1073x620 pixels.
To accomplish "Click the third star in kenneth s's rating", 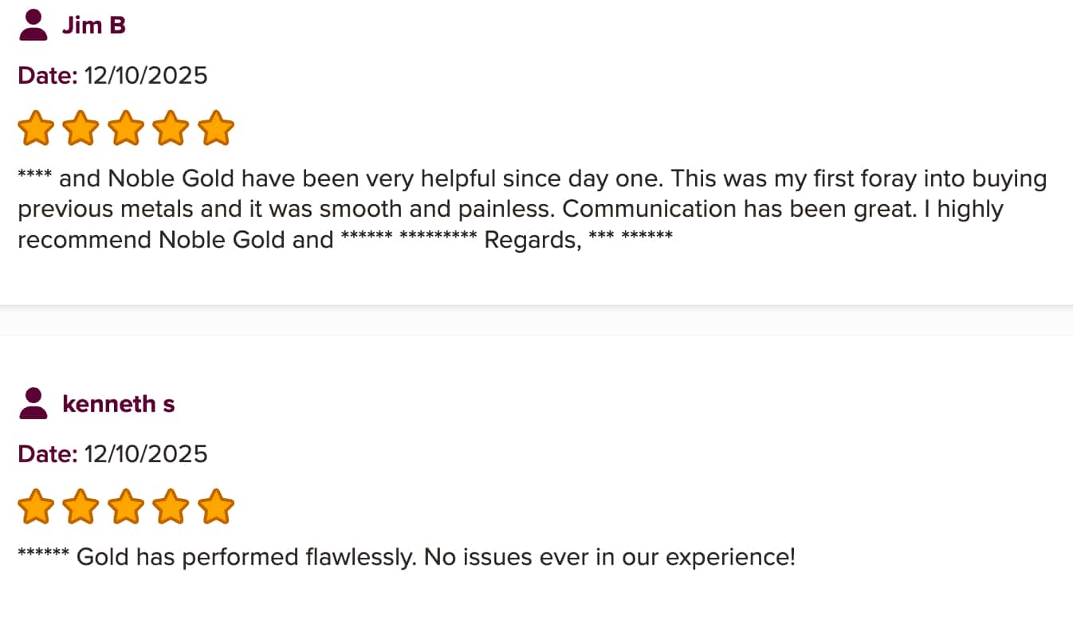I will pos(126,508).
